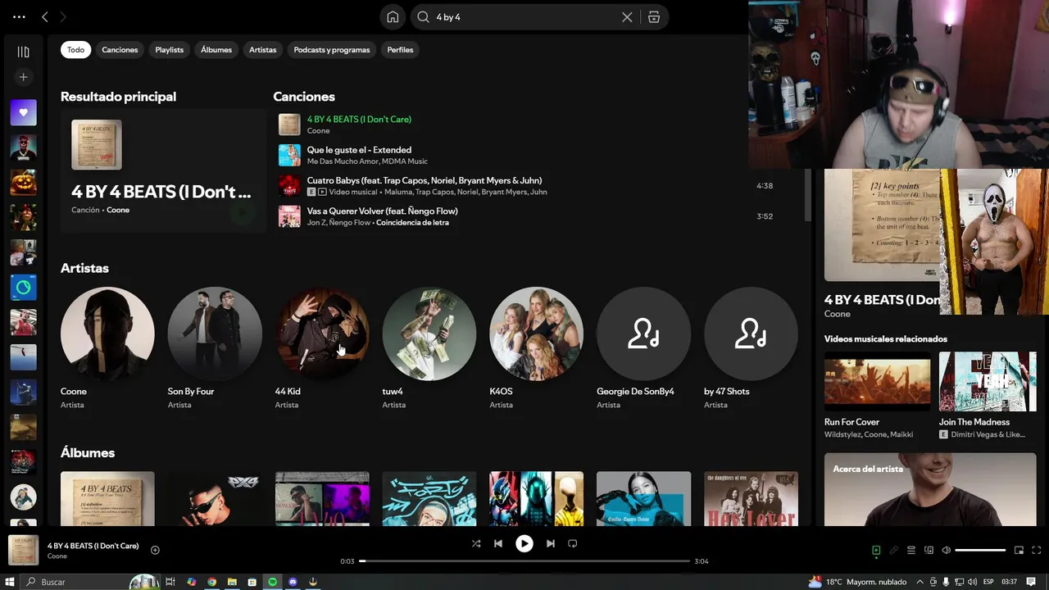The image size is (1049, 590).
Task: Open the play queue icon
Action: [x=911, y=551]
